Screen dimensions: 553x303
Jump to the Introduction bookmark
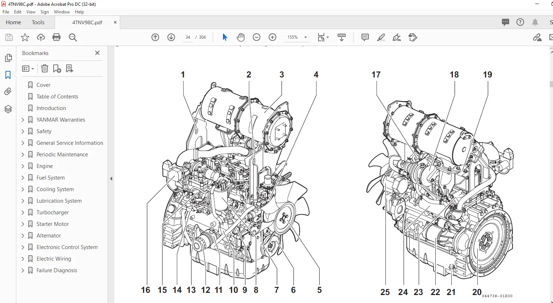click(x=51, y=108)
